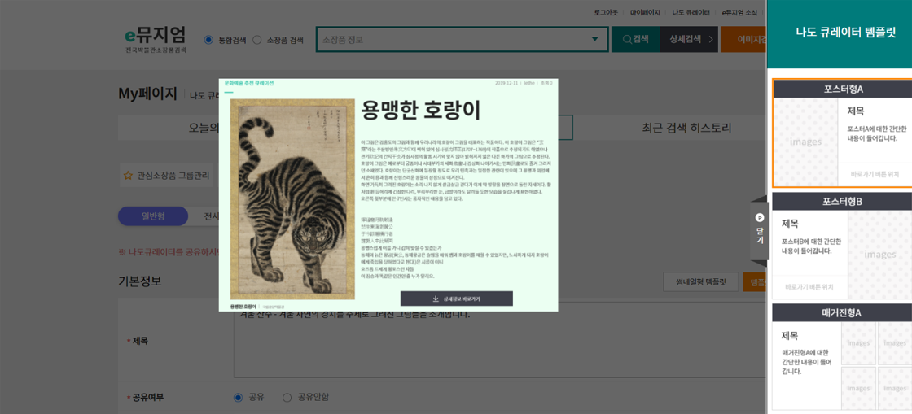The image size is (912, 414).
Task: Open the 마이페이지 menu link
Action: (645, 11)
